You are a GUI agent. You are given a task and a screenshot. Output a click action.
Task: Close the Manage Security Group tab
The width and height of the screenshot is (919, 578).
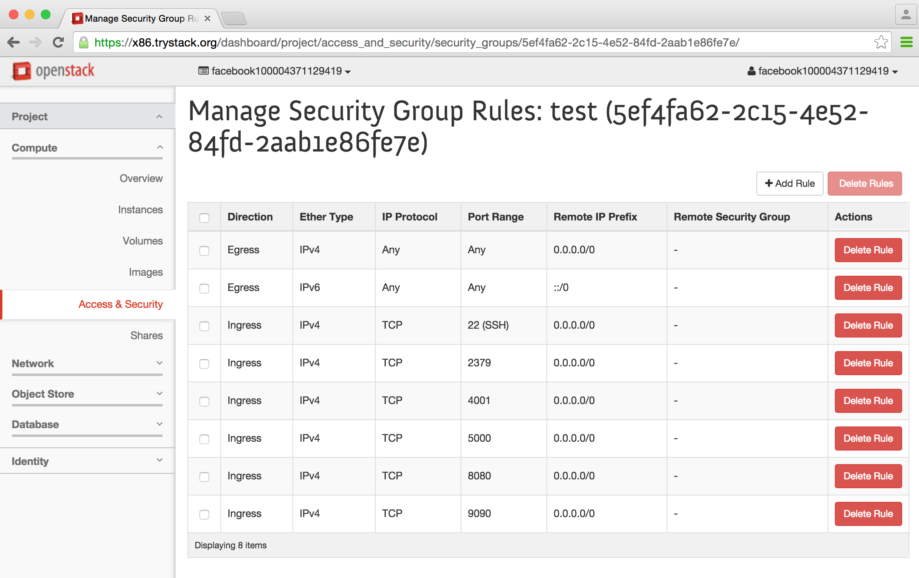click(x=207, y=18)
